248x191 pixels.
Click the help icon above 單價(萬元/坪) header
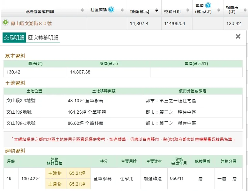coord(208,5)
